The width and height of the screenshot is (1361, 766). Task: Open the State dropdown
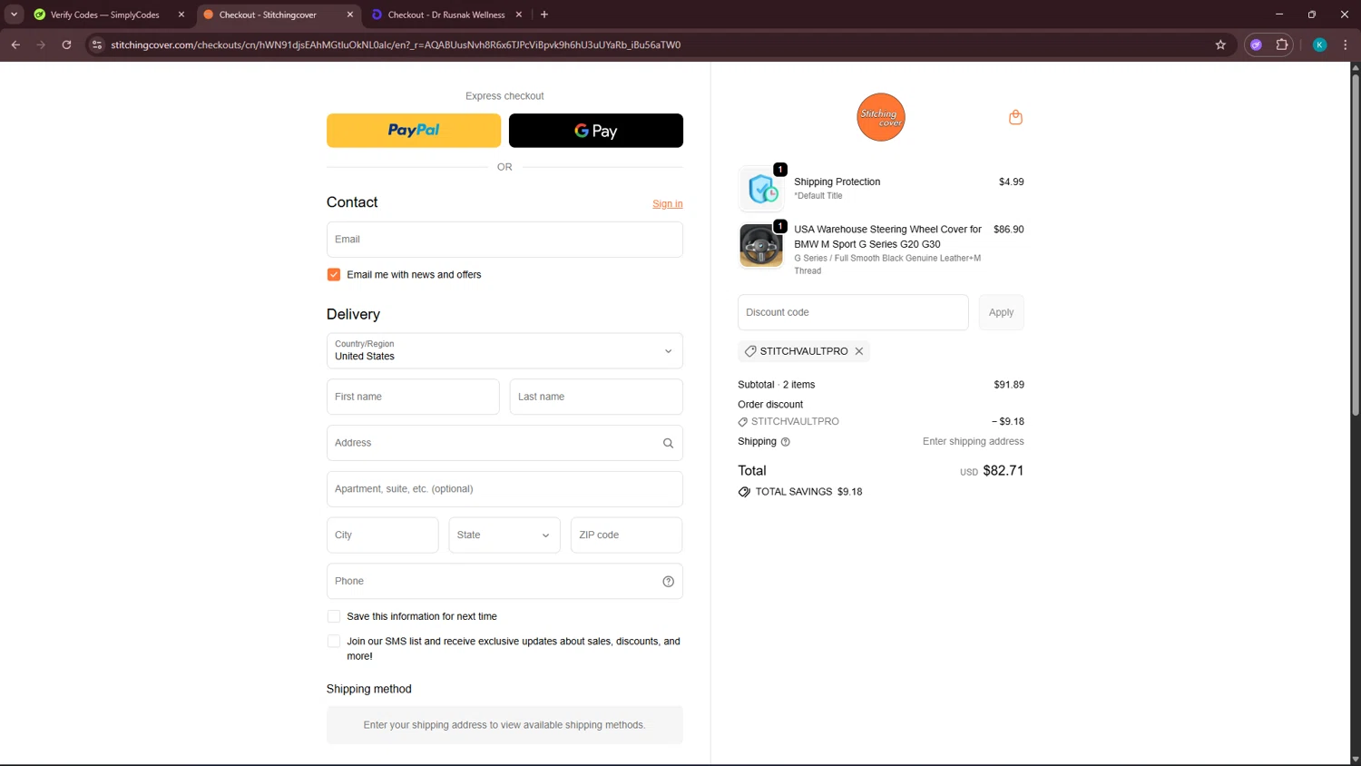point(504,535)
